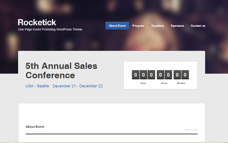This screenshot has width=228, height=143.
Task: Open the Sponsors navigation link
Action: (177, 26)
